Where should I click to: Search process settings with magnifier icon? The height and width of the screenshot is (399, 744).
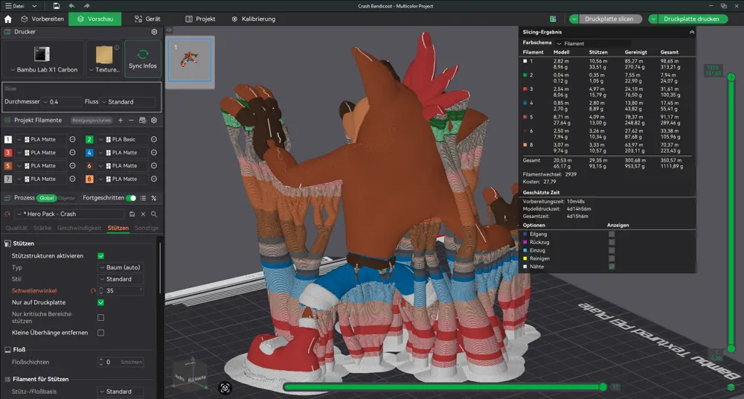point(154,214)
